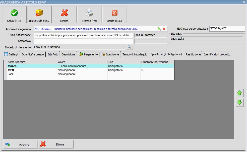Open magnifier search for Modello di riferimento
247x152 pixels.
coord(130,47)
